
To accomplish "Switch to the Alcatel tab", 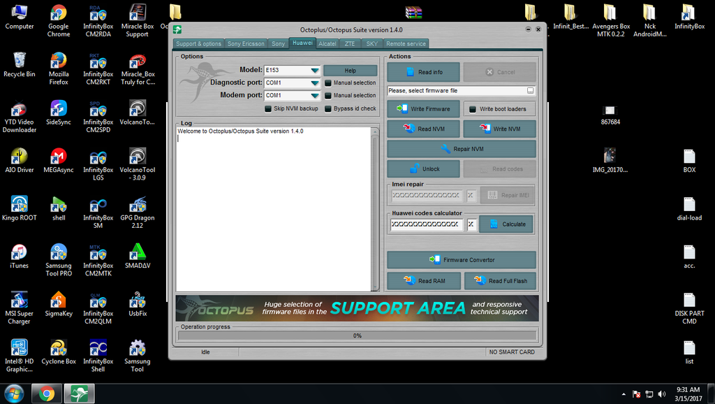I will coord(327,44).
